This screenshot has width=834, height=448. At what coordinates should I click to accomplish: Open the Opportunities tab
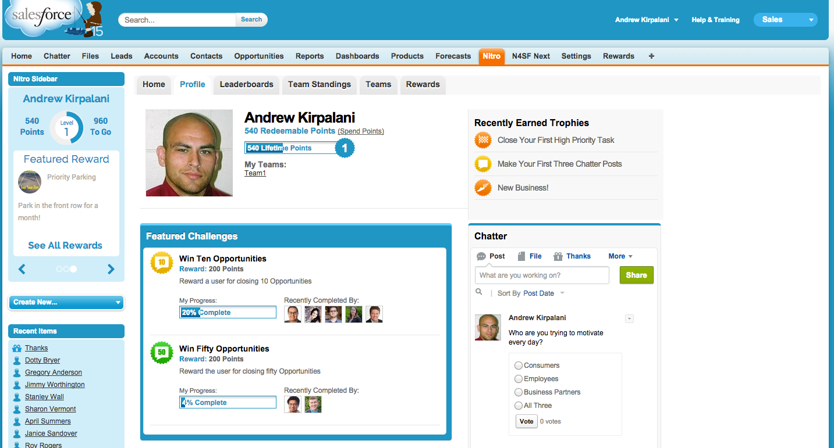(259, 56)
